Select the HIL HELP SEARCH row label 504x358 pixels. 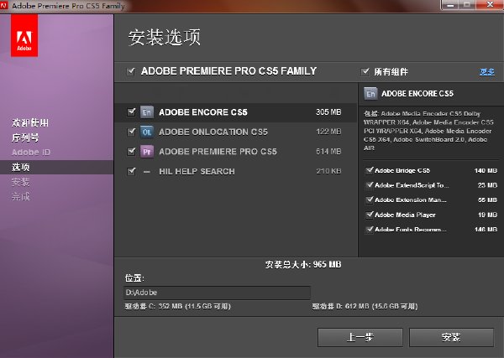click(197, 171)
